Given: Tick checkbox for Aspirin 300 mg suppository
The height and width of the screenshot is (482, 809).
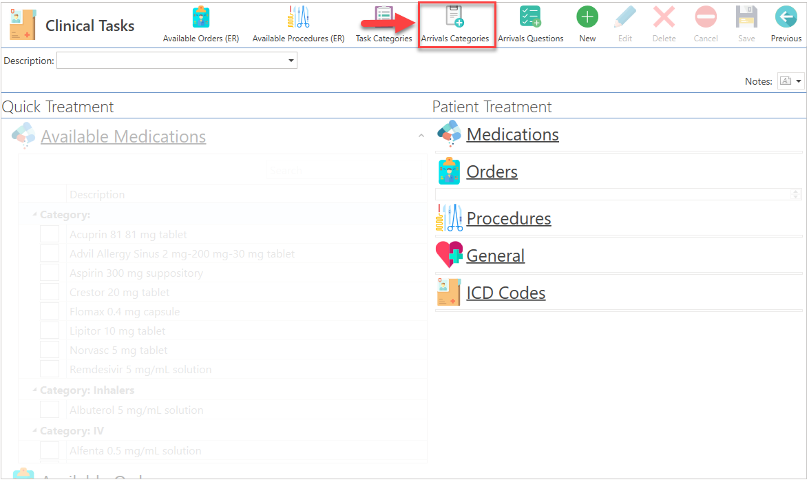Looking at the screenshot, I should 50,273.
